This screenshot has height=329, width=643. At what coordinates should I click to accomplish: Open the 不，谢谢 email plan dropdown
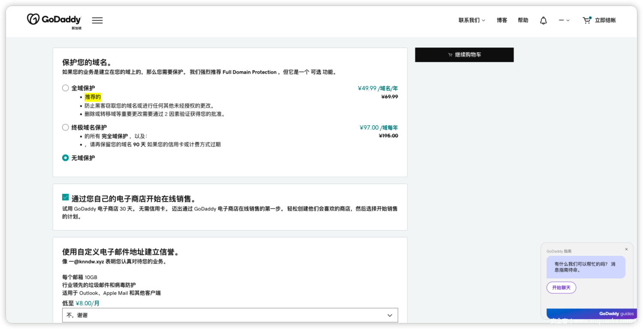230,315
